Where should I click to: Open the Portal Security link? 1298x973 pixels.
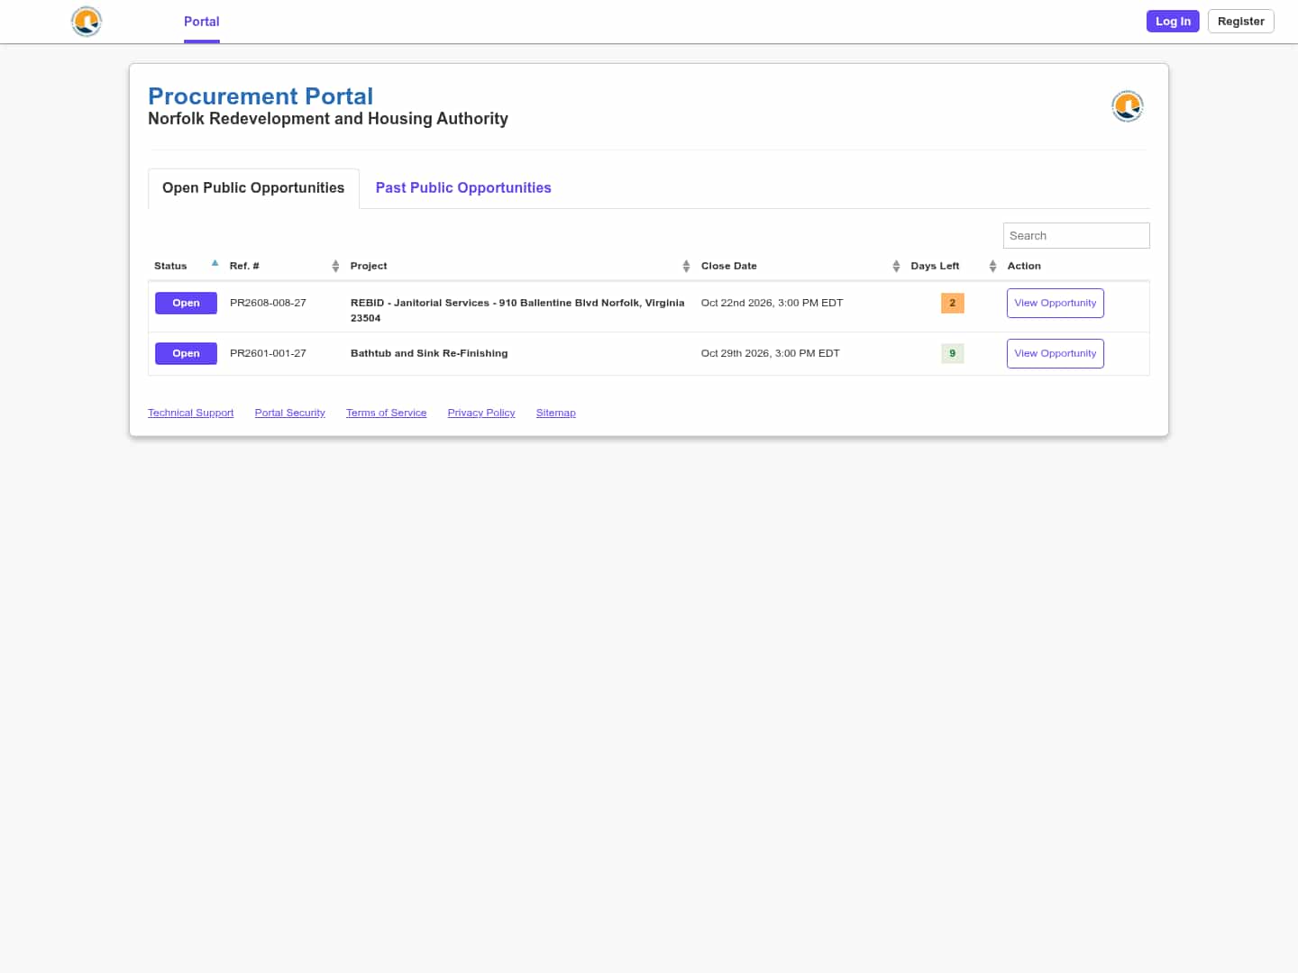(x=289, y=414)
